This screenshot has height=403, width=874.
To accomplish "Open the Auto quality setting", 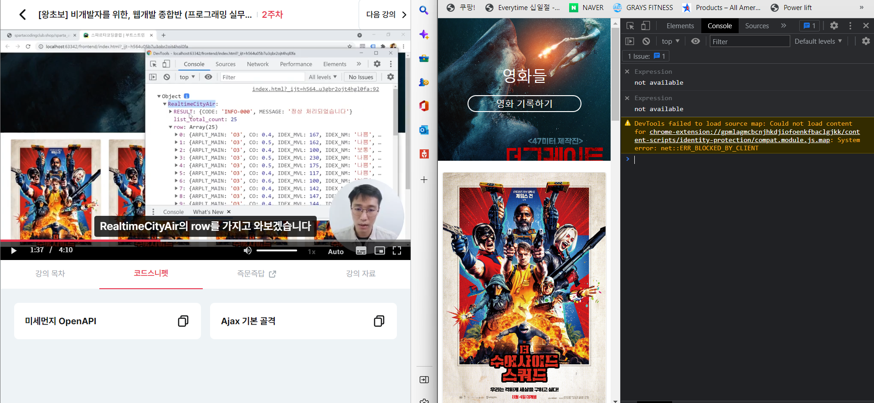I will pyautogui.click(x=336, y=251).
